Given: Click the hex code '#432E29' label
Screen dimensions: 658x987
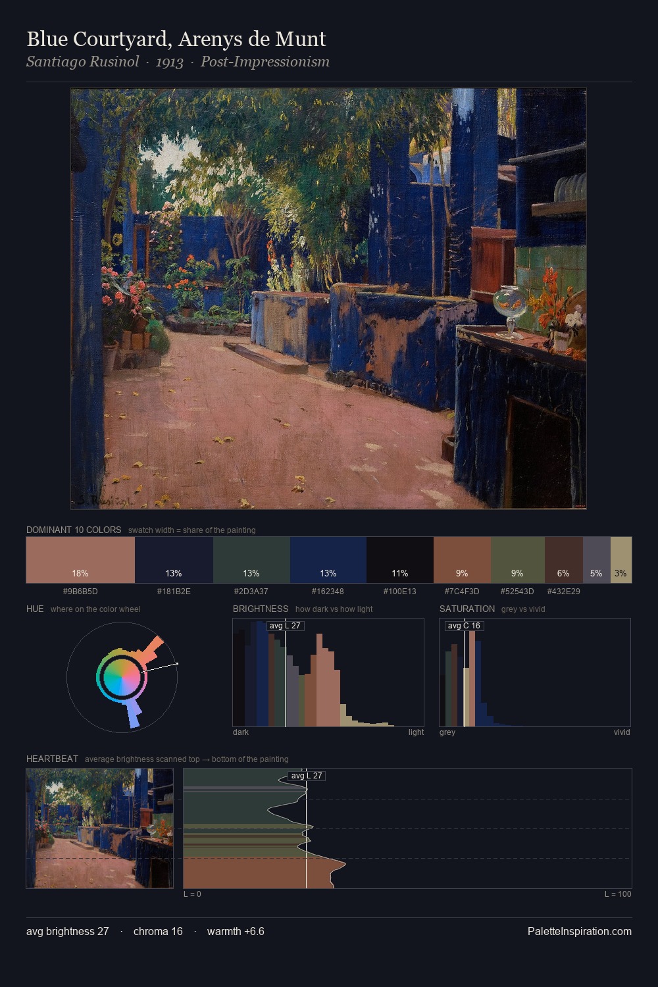Looking at the screenshot, I should point(563,592).
